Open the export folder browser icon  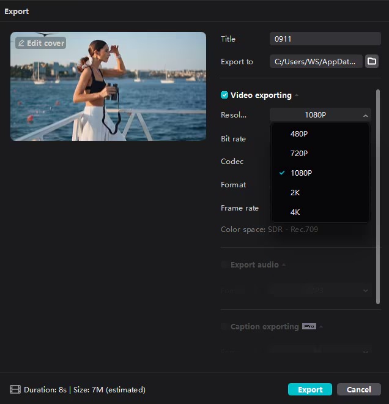click(371, 61)
